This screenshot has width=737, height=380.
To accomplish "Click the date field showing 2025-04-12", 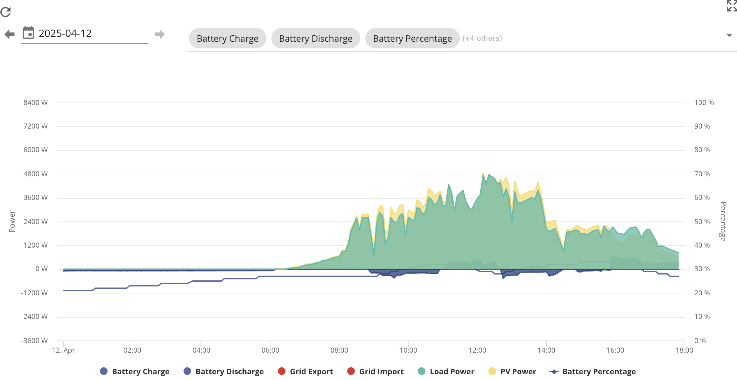I will click(x=85, y=33).
